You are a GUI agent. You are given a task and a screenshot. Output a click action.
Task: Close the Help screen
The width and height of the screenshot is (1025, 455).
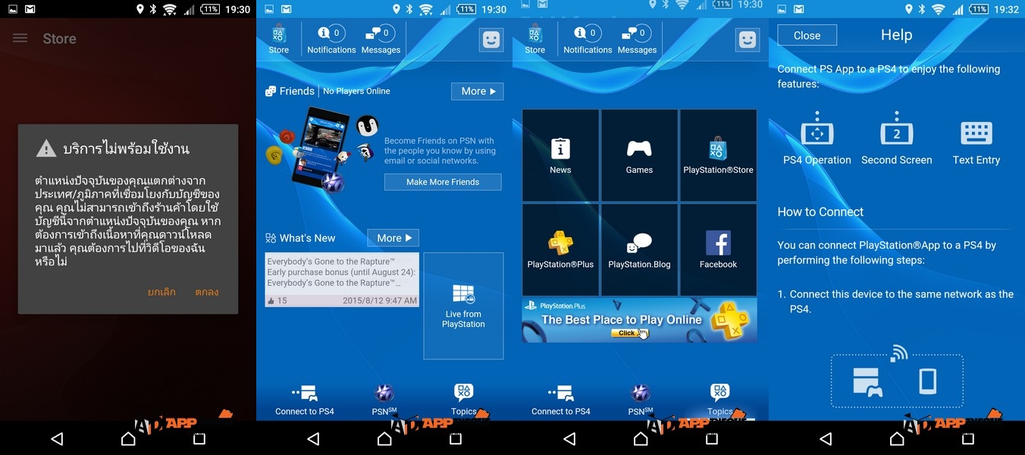point(807,36)
